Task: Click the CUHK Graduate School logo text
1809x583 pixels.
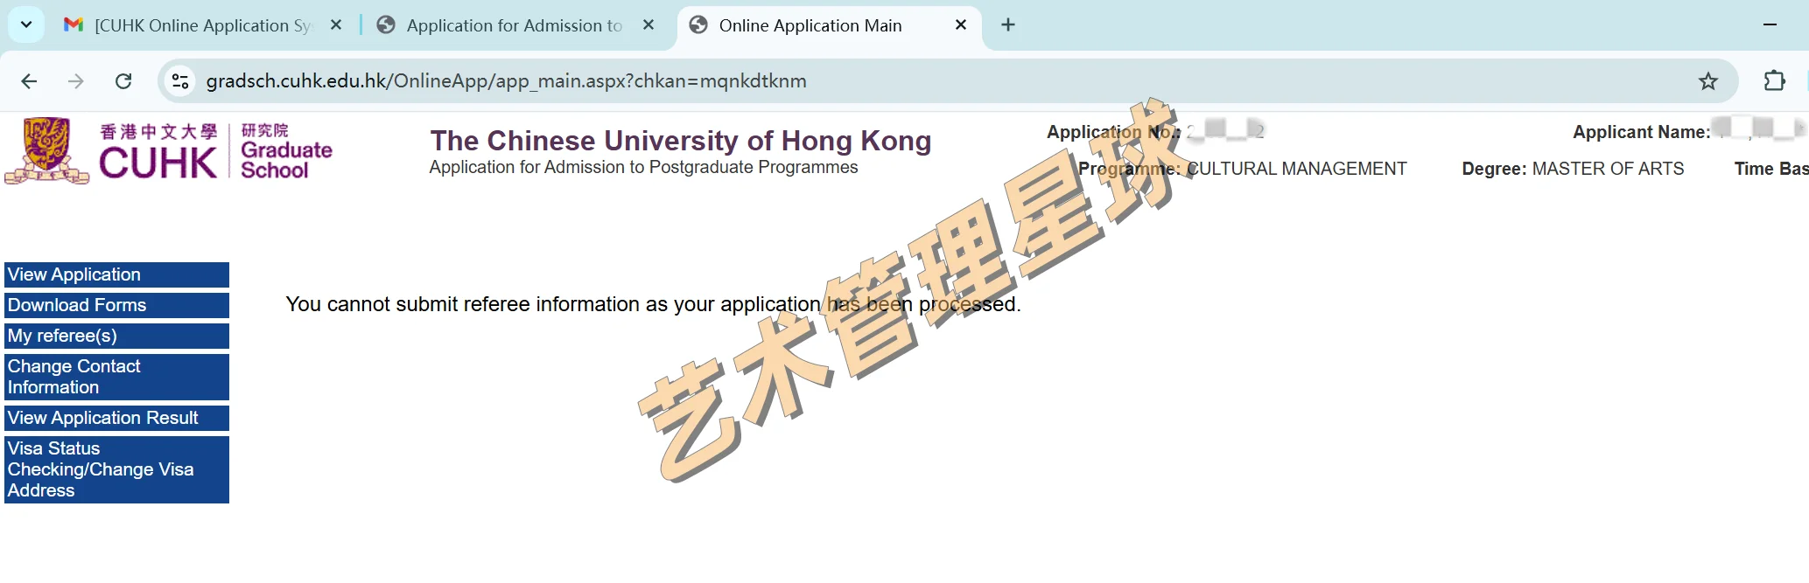Action: [216, 151]
